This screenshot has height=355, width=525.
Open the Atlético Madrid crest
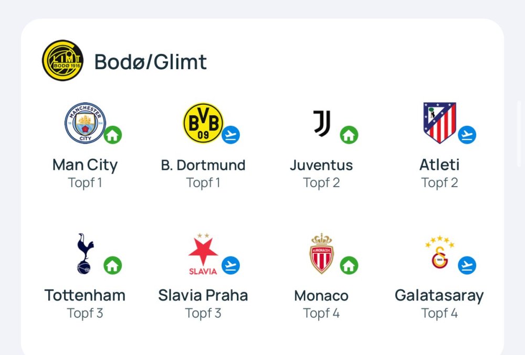tap(439, 123)
